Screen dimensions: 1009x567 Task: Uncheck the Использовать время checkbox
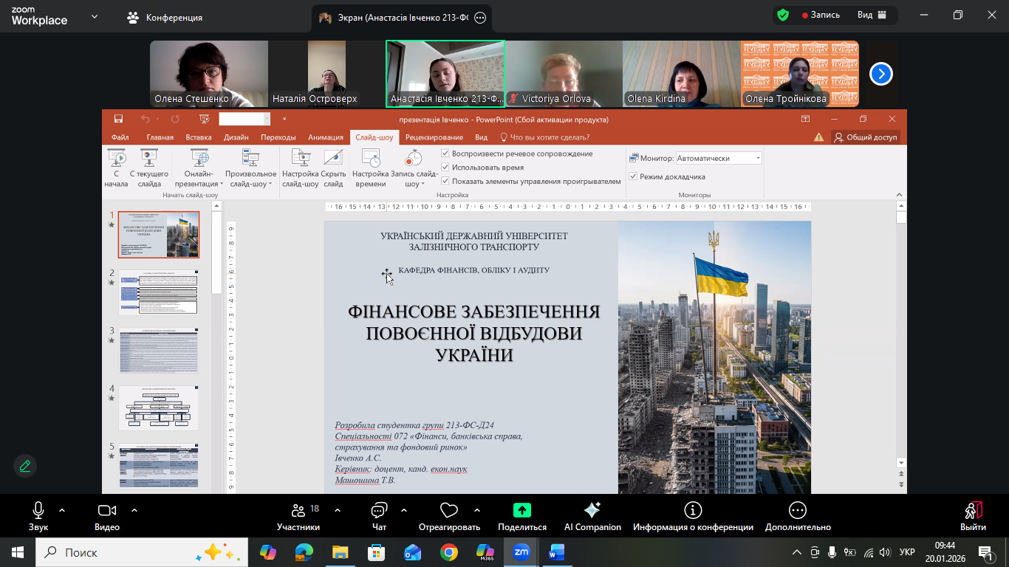(x=445, y=168)
